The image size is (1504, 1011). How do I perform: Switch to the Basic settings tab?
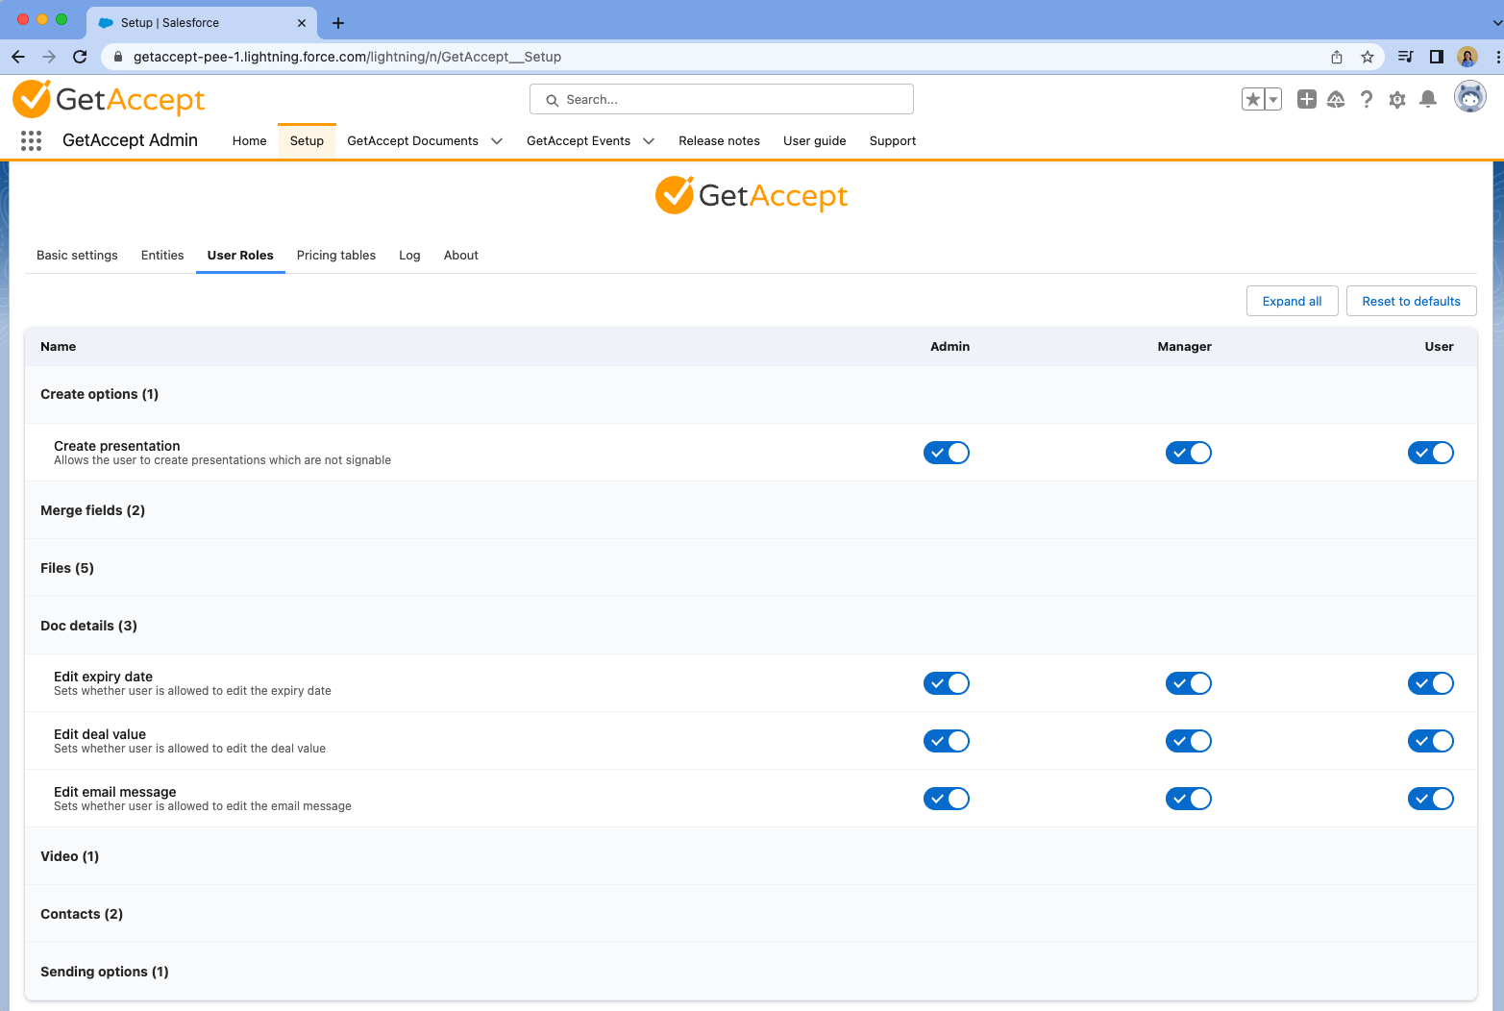77,256
